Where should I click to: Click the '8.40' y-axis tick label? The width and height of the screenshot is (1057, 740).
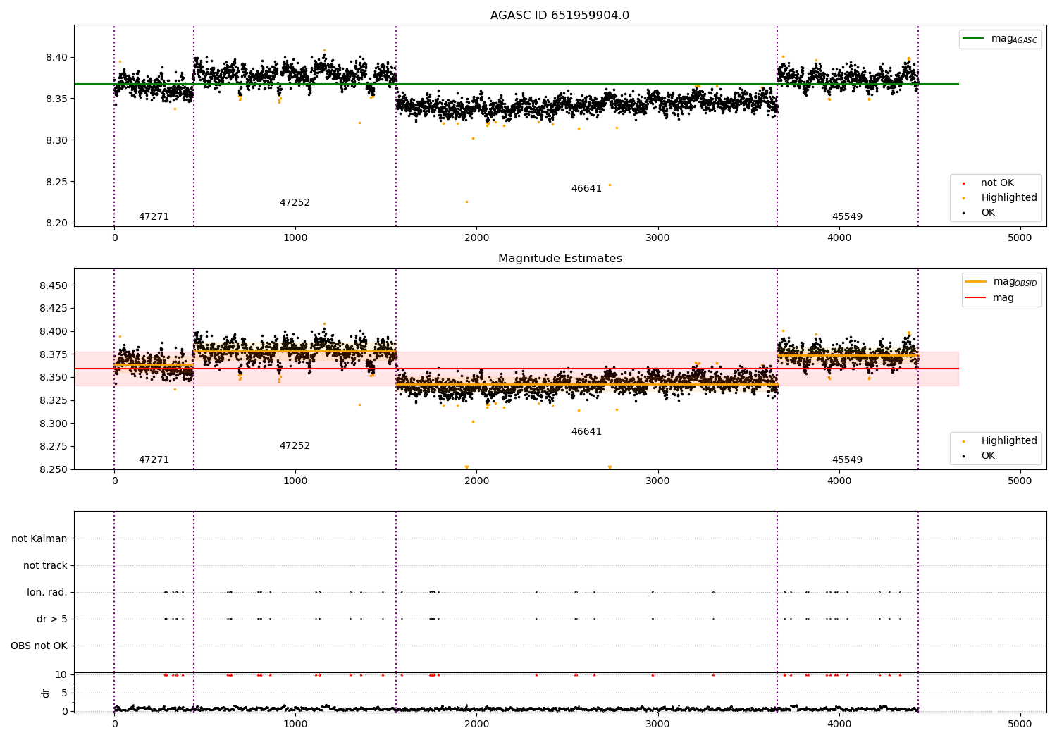click(57, 58)
